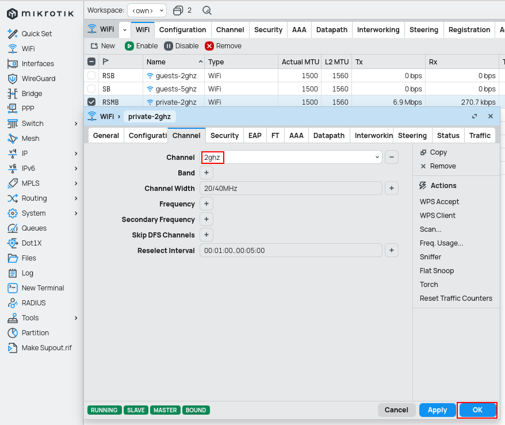
Task: Open the Log view
Action: point(20,273)
